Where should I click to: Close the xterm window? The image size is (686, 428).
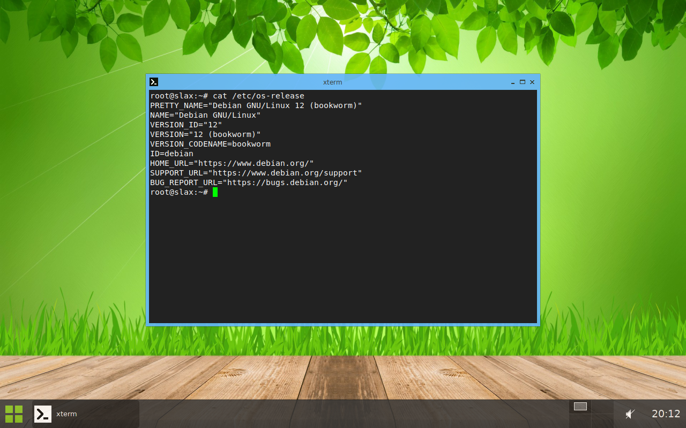(532, 82)
